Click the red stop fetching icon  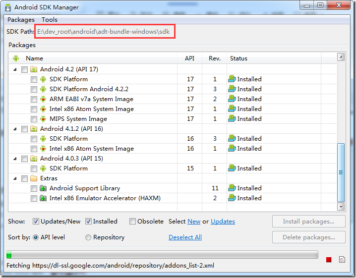[x=329, y=260]
